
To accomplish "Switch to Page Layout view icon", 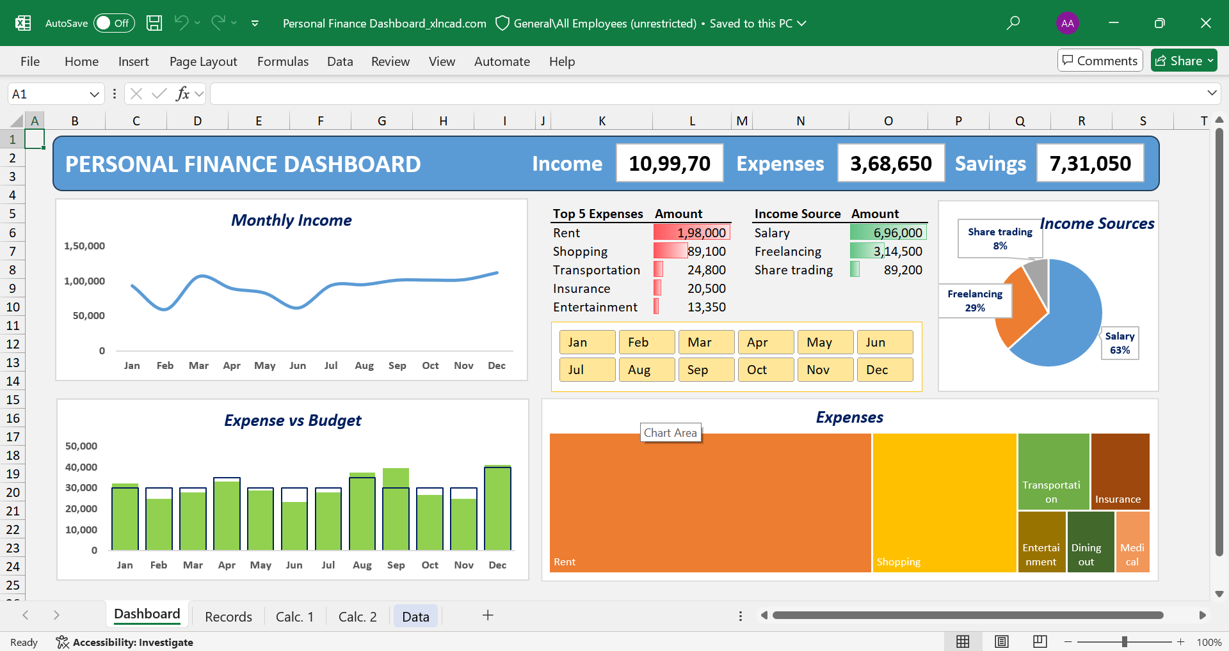I will coord(1002,641).
